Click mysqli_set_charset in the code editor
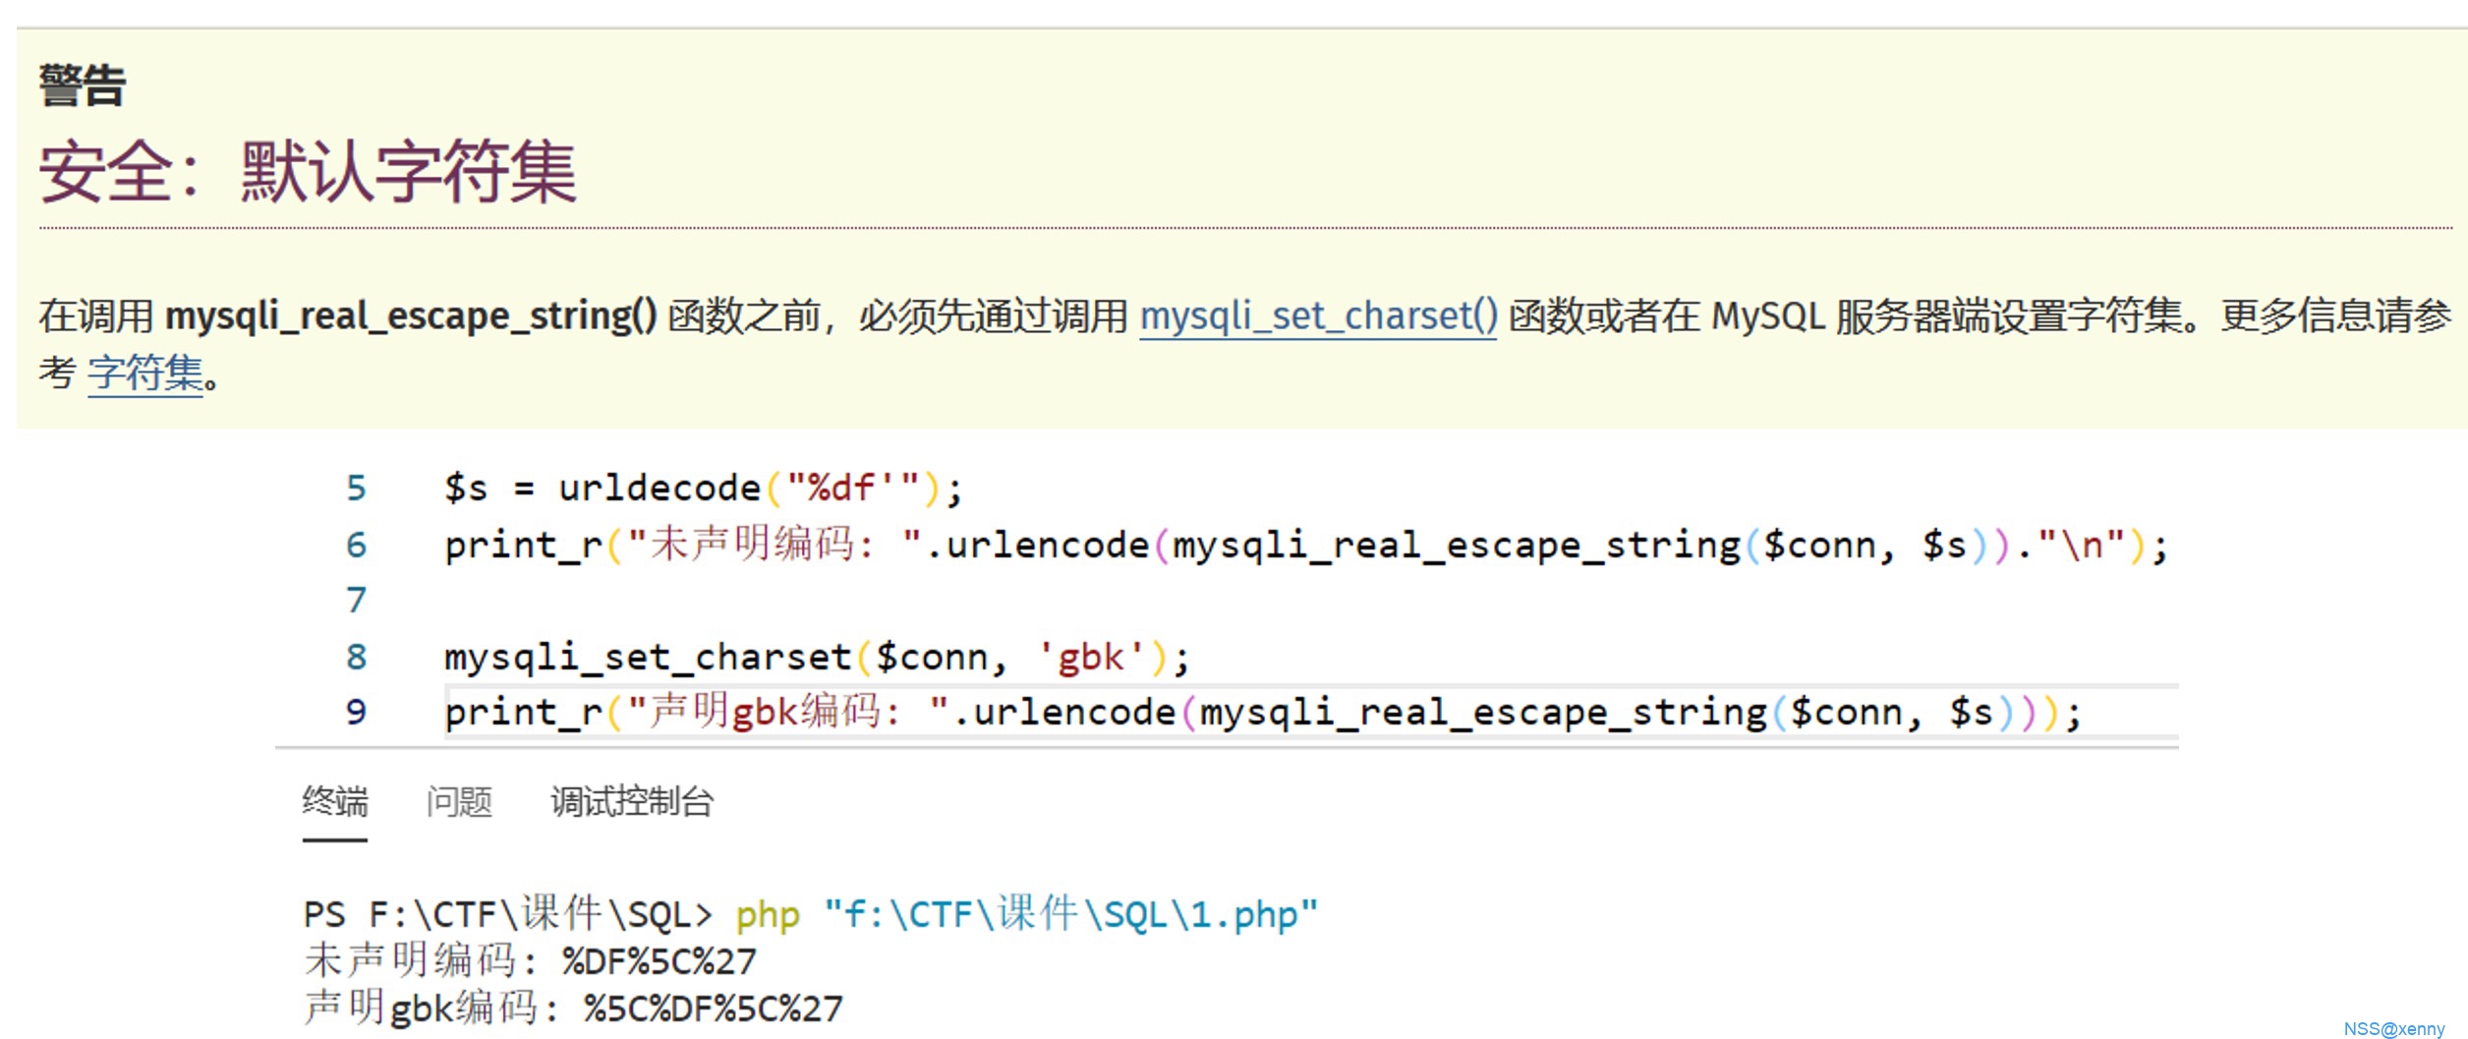This screenshot has height=1039, width=2468. click(x=647, y=657)
